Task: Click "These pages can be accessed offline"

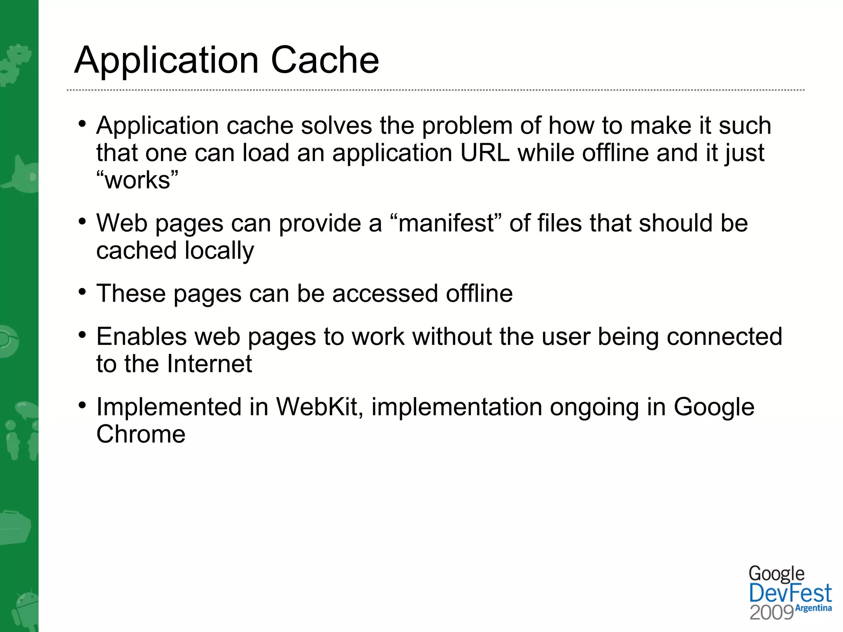Action: click(305, 293)
